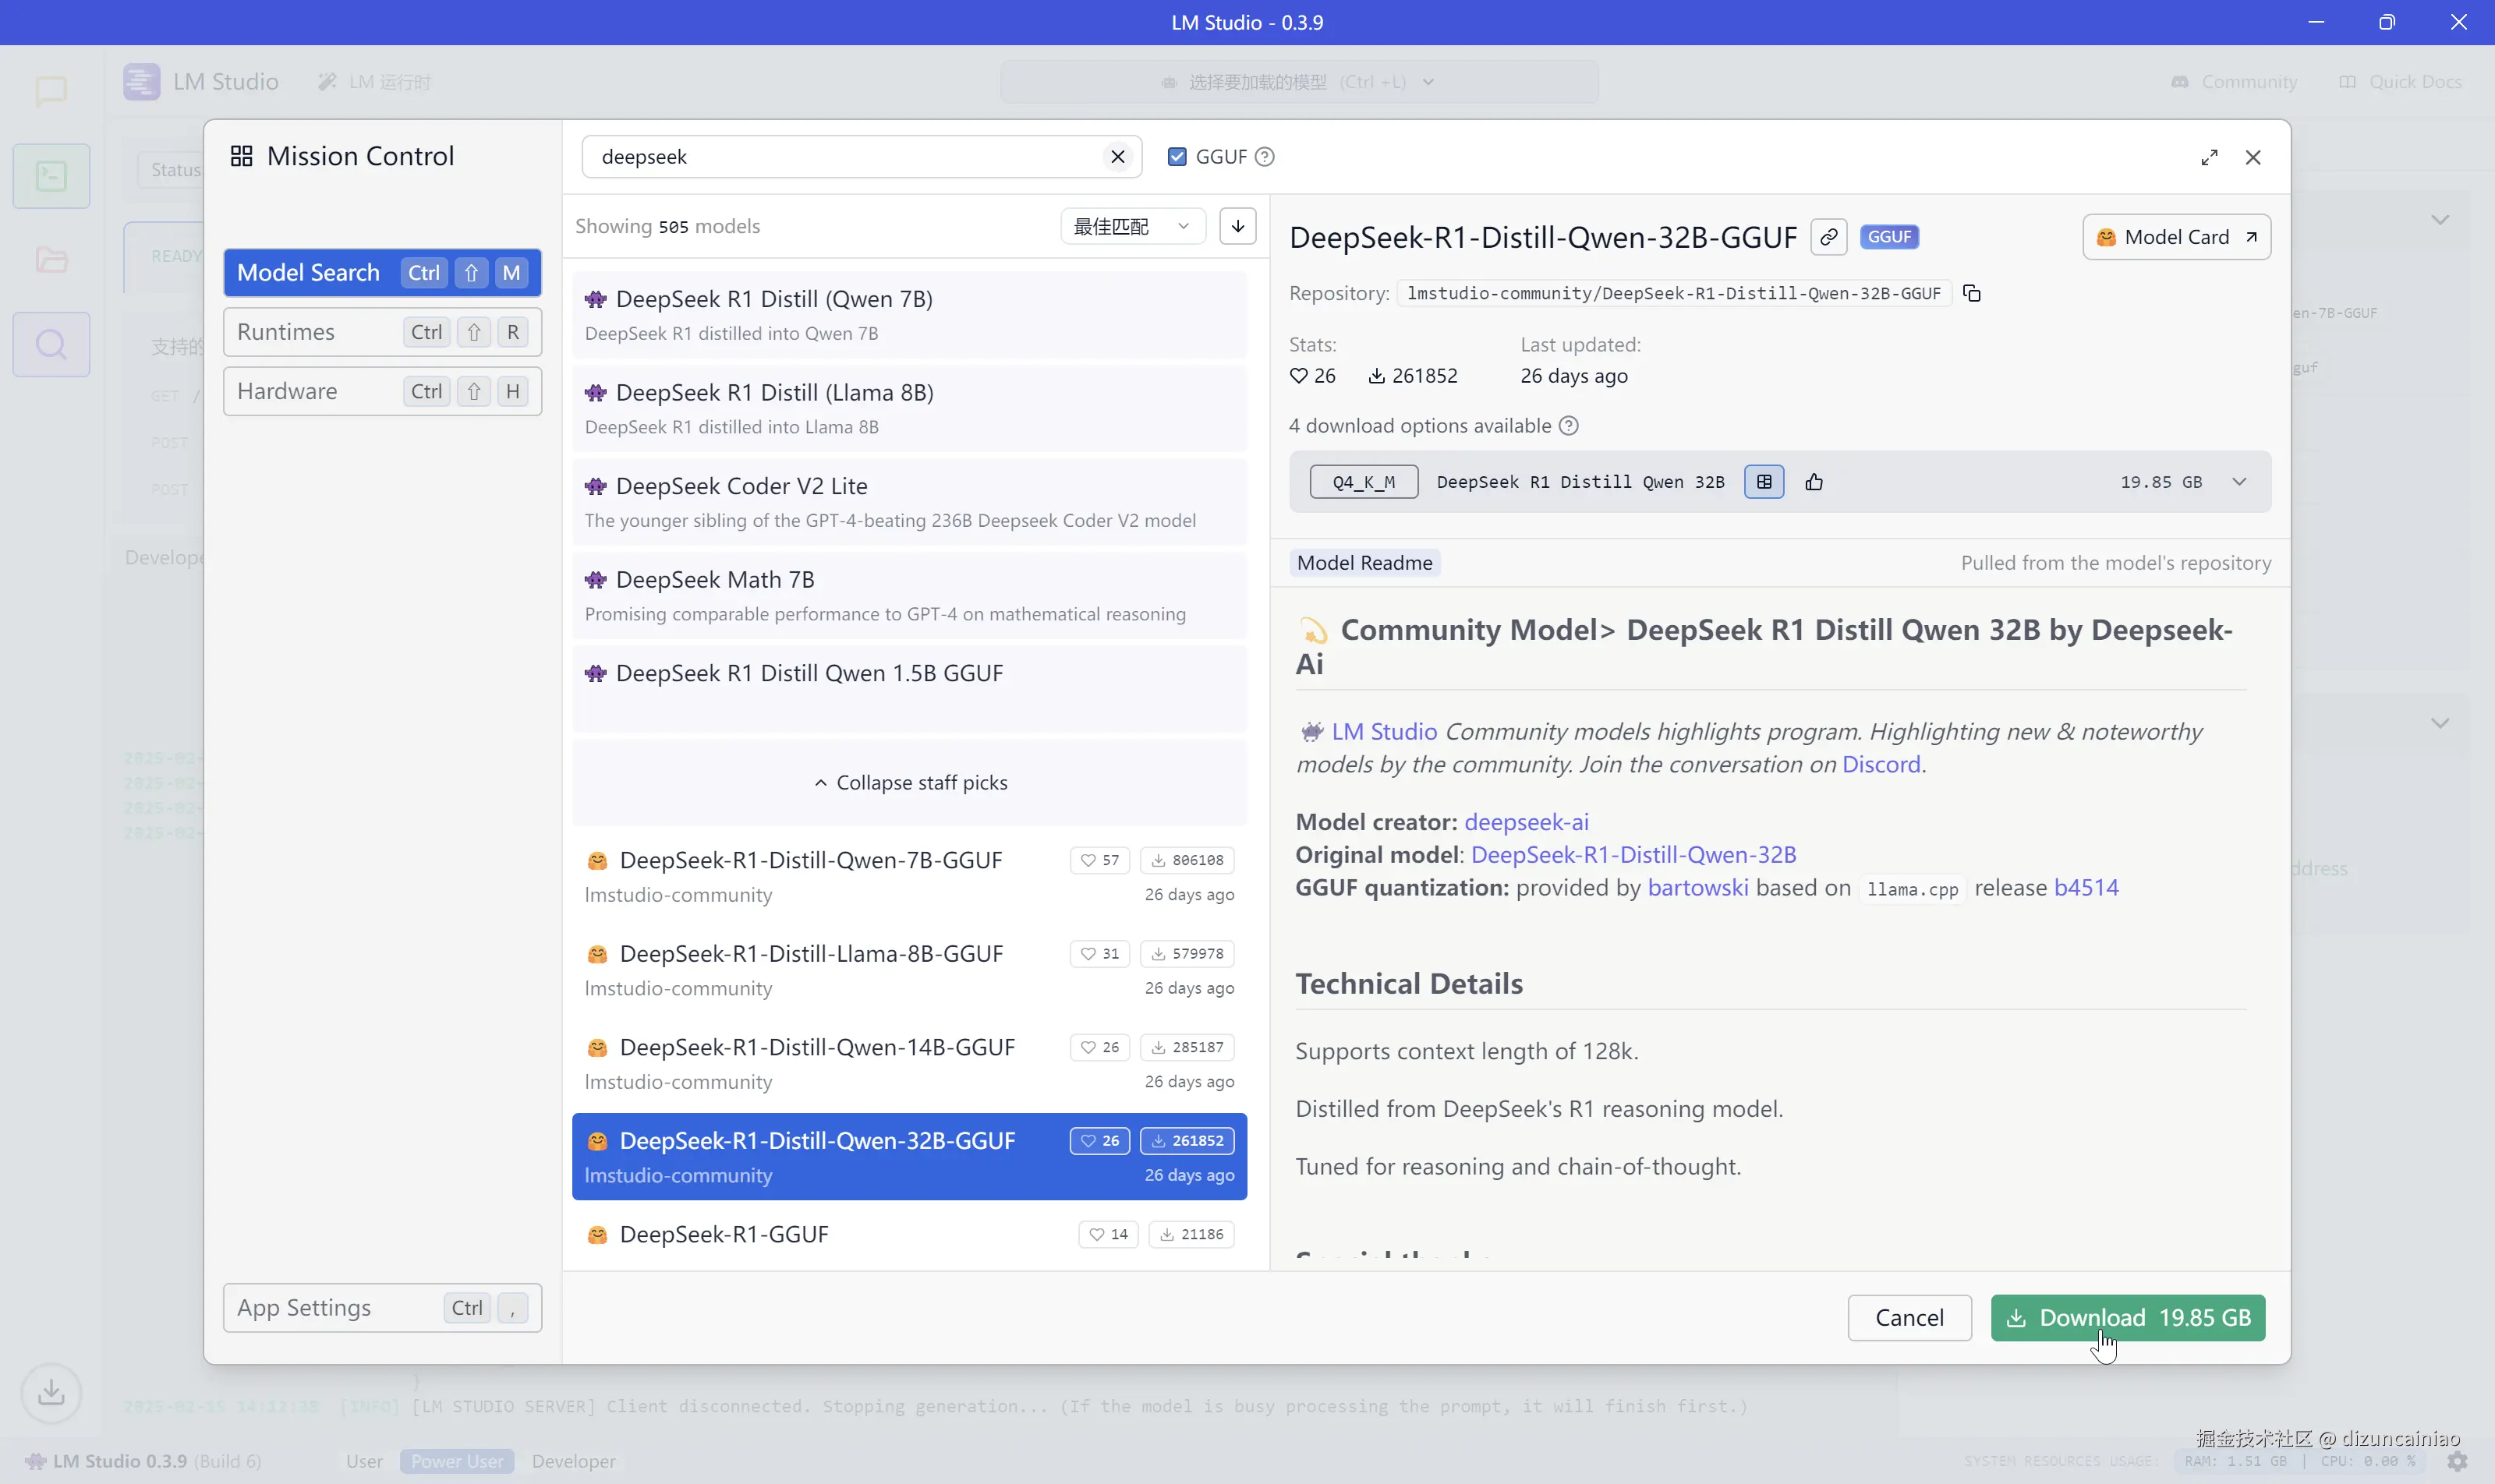The image size is (2495, 1484).
Task: Click GGUF help question mark icon
Action: pyautogui.click(x=1265, y=157)
